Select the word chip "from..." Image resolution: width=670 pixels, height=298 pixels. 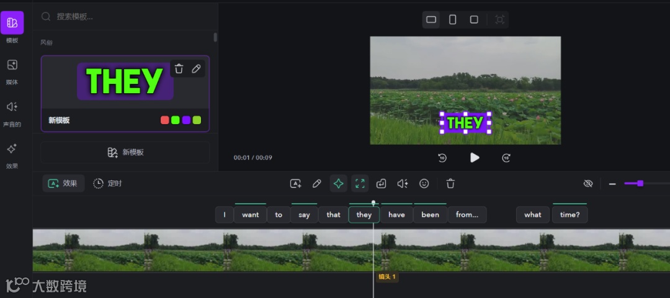pyautogui.click(x=467, y=215)
